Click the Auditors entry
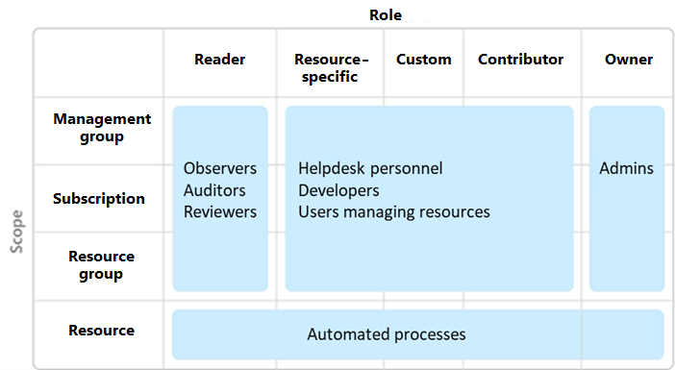This screenshot has height=370, width=675. [x=214, y=190]
